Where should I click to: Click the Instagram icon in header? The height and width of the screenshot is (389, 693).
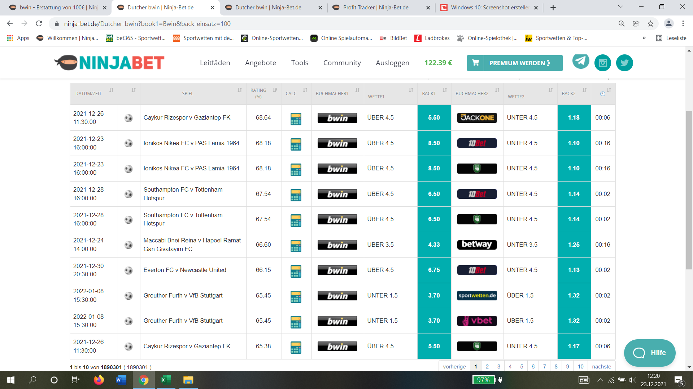coord(603,63)
